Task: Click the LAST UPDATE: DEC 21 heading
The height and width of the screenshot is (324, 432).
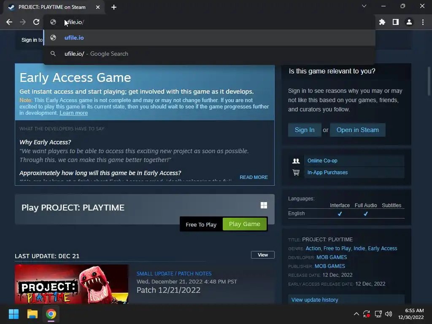Action: [47, 256]
